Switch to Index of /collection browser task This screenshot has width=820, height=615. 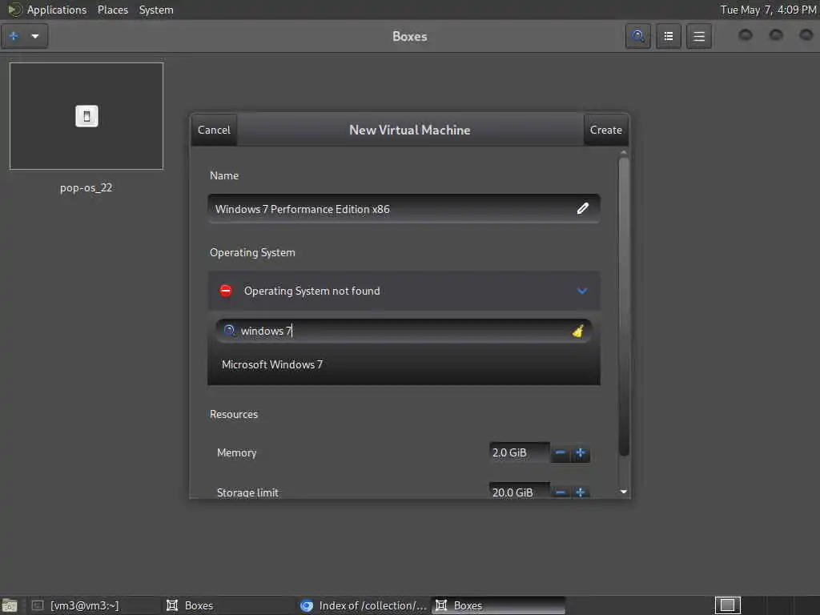(x=363, y=605)
